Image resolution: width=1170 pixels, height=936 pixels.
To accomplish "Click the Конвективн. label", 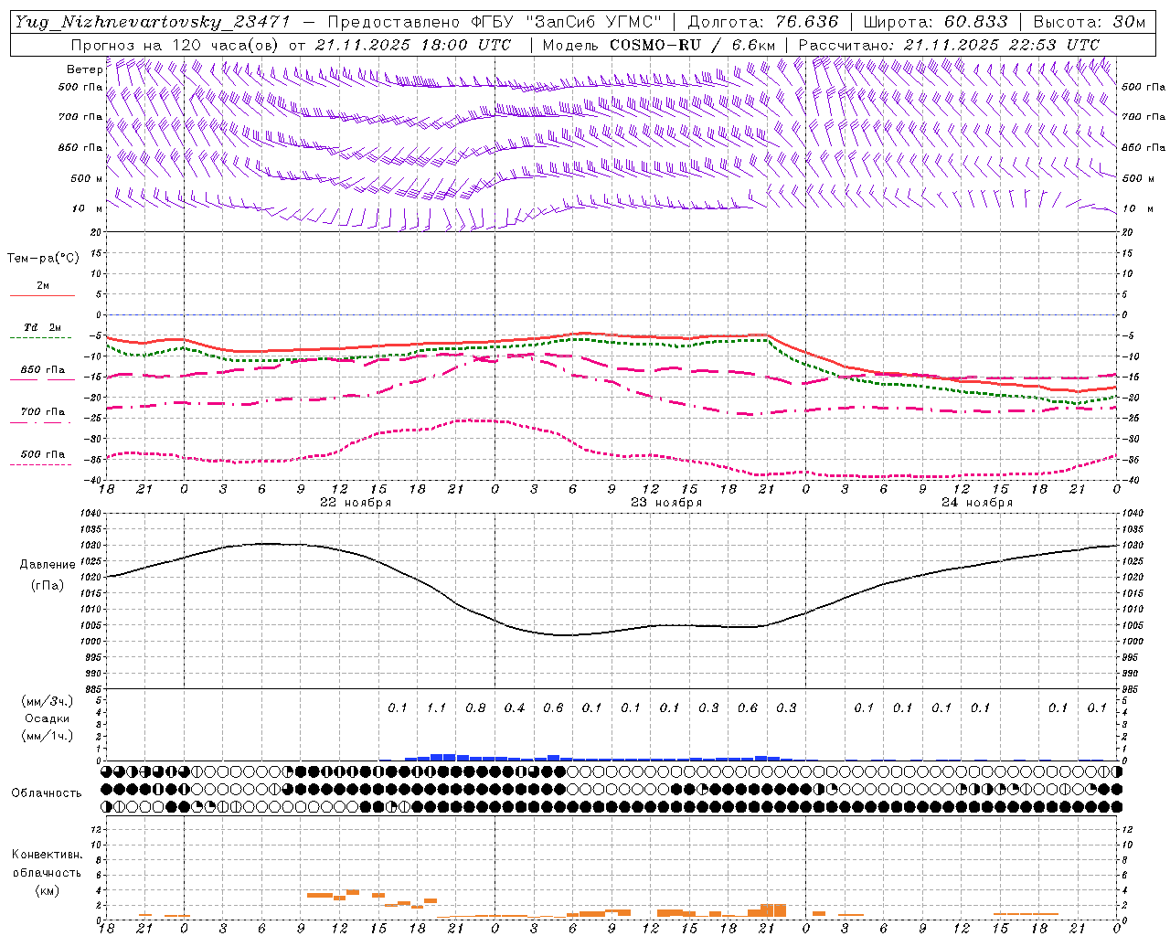I will tap(47, 855).
